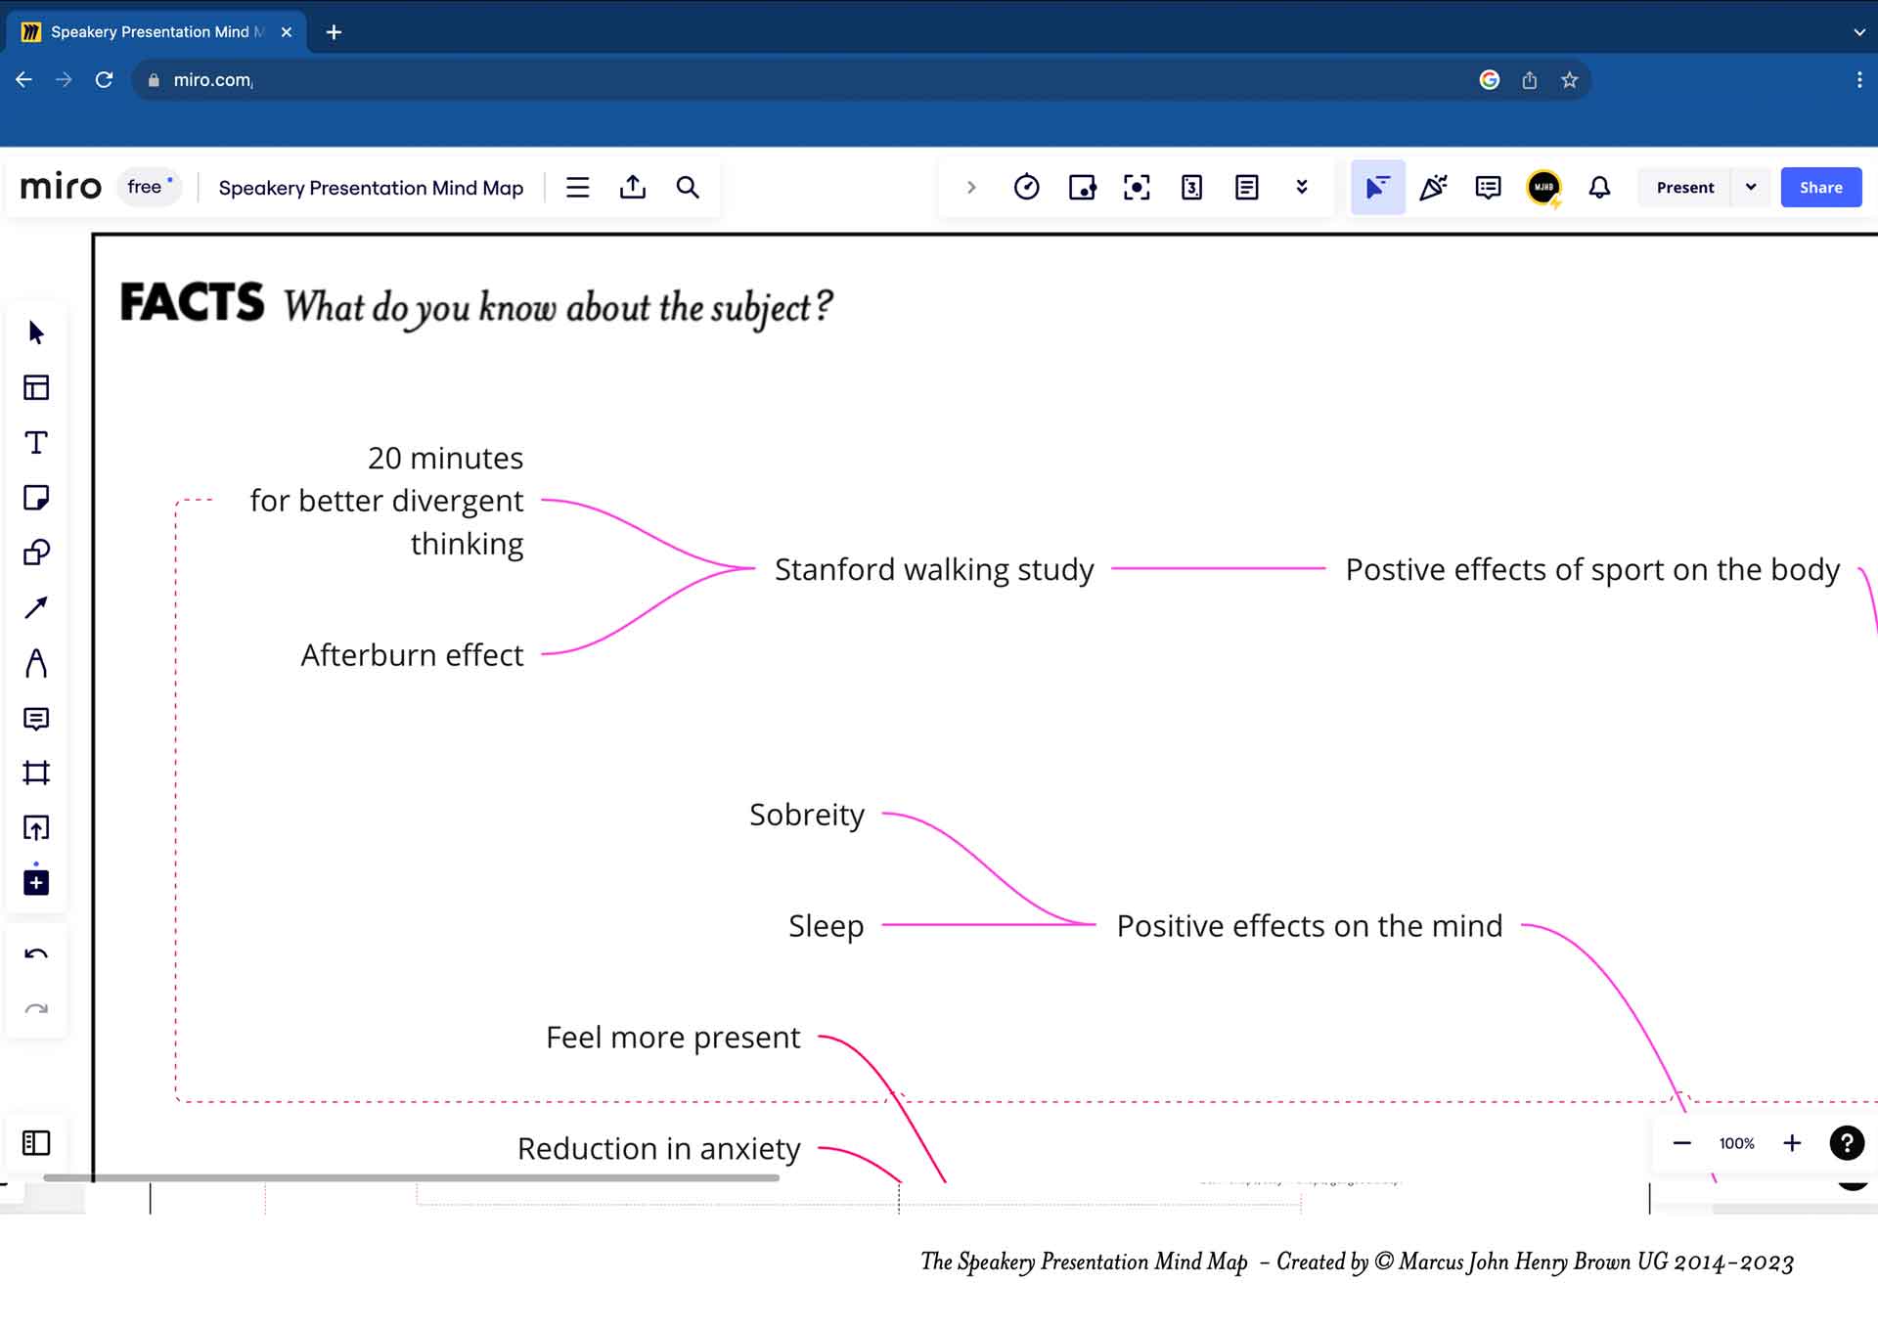Viewport: 1878px width, 1328px height.
Task: Select the Templates tool in the toolbar
Action: [36, 387]
